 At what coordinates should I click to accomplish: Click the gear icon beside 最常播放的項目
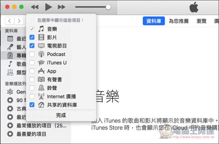pos(10,126)
